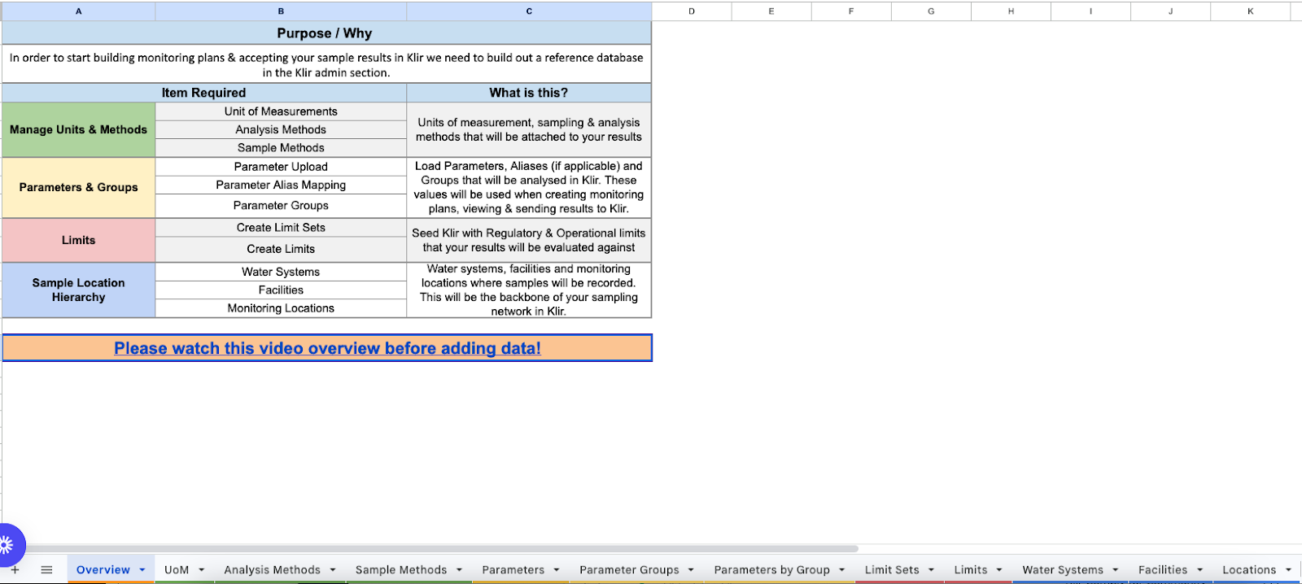Select the 'Parameter Alias Mapping' cell

point(281,185)
